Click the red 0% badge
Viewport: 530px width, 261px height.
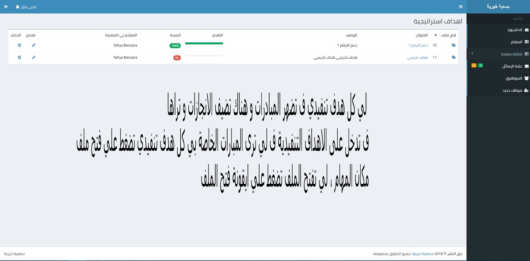(x=177, y=58)
